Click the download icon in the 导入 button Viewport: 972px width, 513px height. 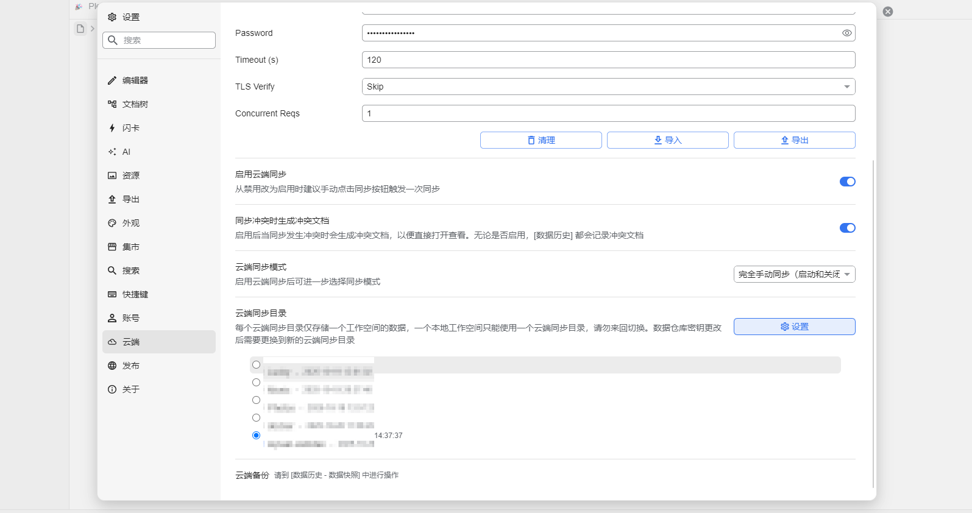click(658, 140)
